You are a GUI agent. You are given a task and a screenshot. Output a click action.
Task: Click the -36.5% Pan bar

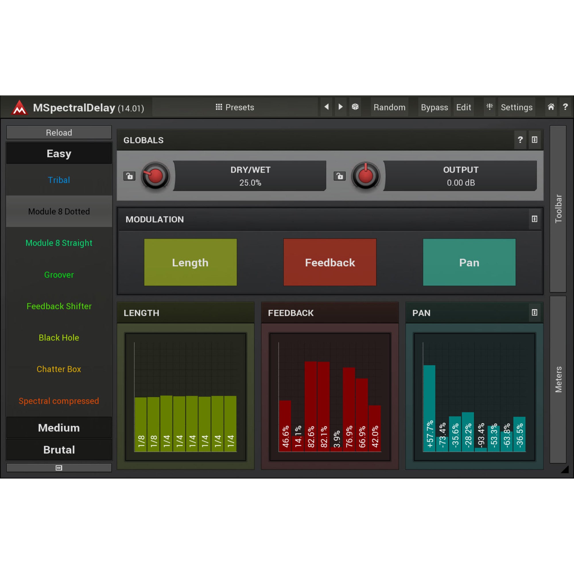[x=519, y=434]
